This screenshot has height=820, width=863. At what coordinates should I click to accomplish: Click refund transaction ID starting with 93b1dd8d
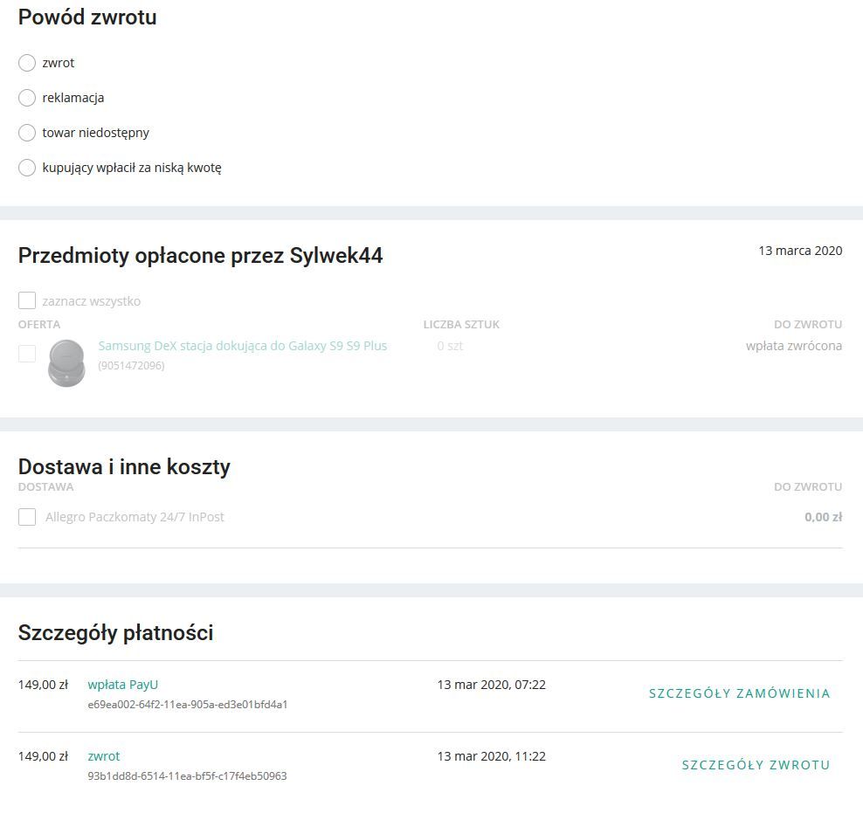pos(187,775)
